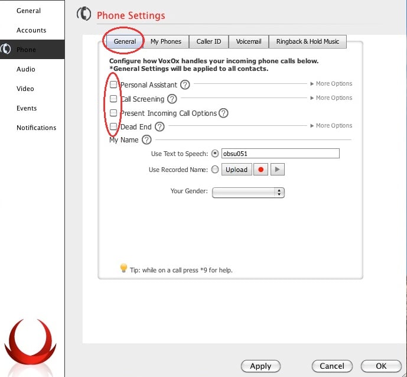Click the Phone Settings header icon

point(84,14)
